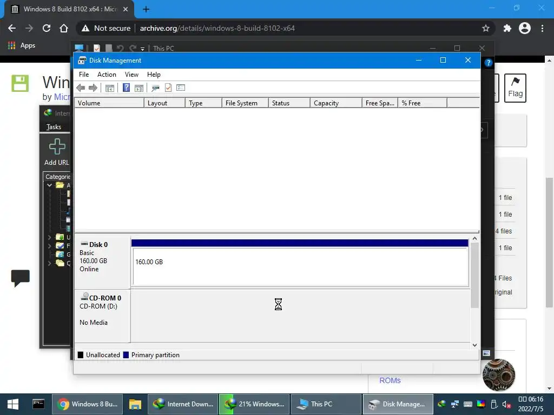Screen dimensions: 554x415
Task: Open the reviews speech bubble icon
Action: [20, 278]
